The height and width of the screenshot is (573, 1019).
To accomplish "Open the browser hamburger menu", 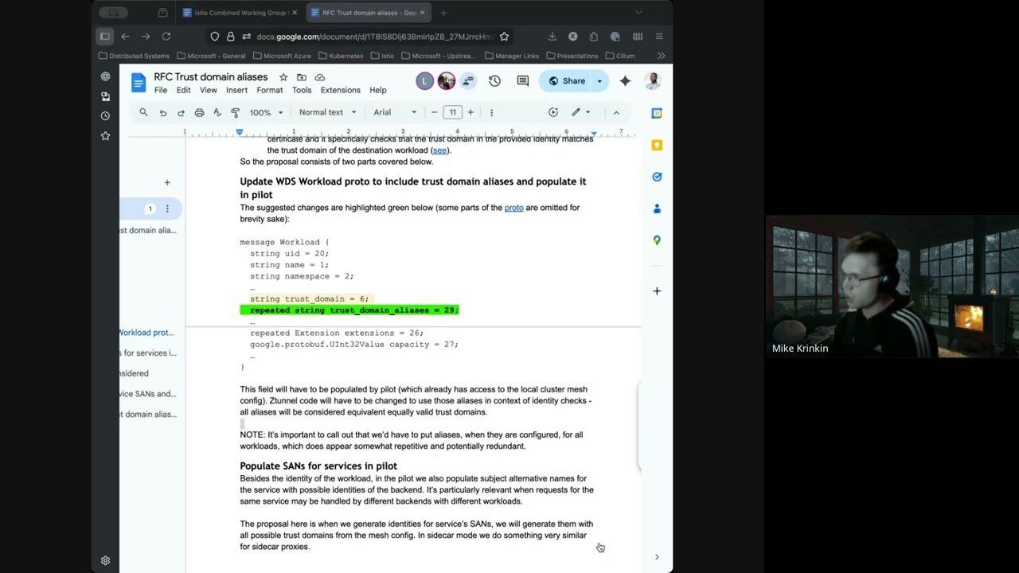I will coord(659,37).
